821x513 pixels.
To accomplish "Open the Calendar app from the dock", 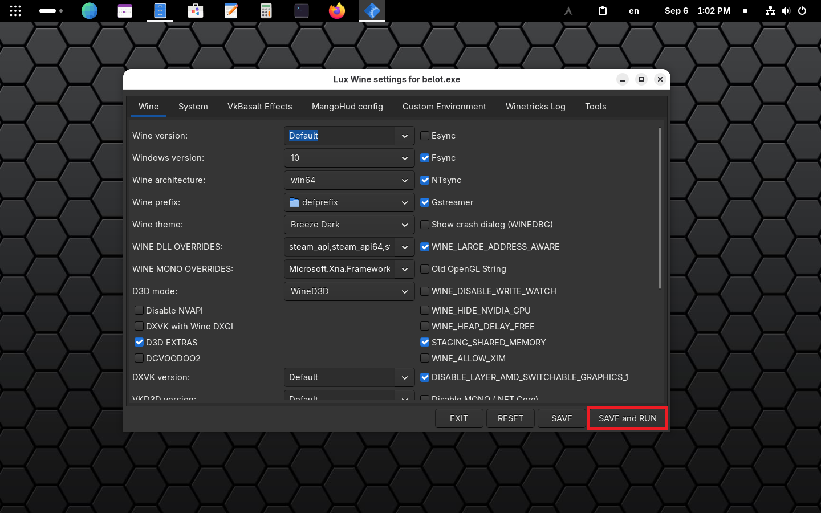I will 125,11.
